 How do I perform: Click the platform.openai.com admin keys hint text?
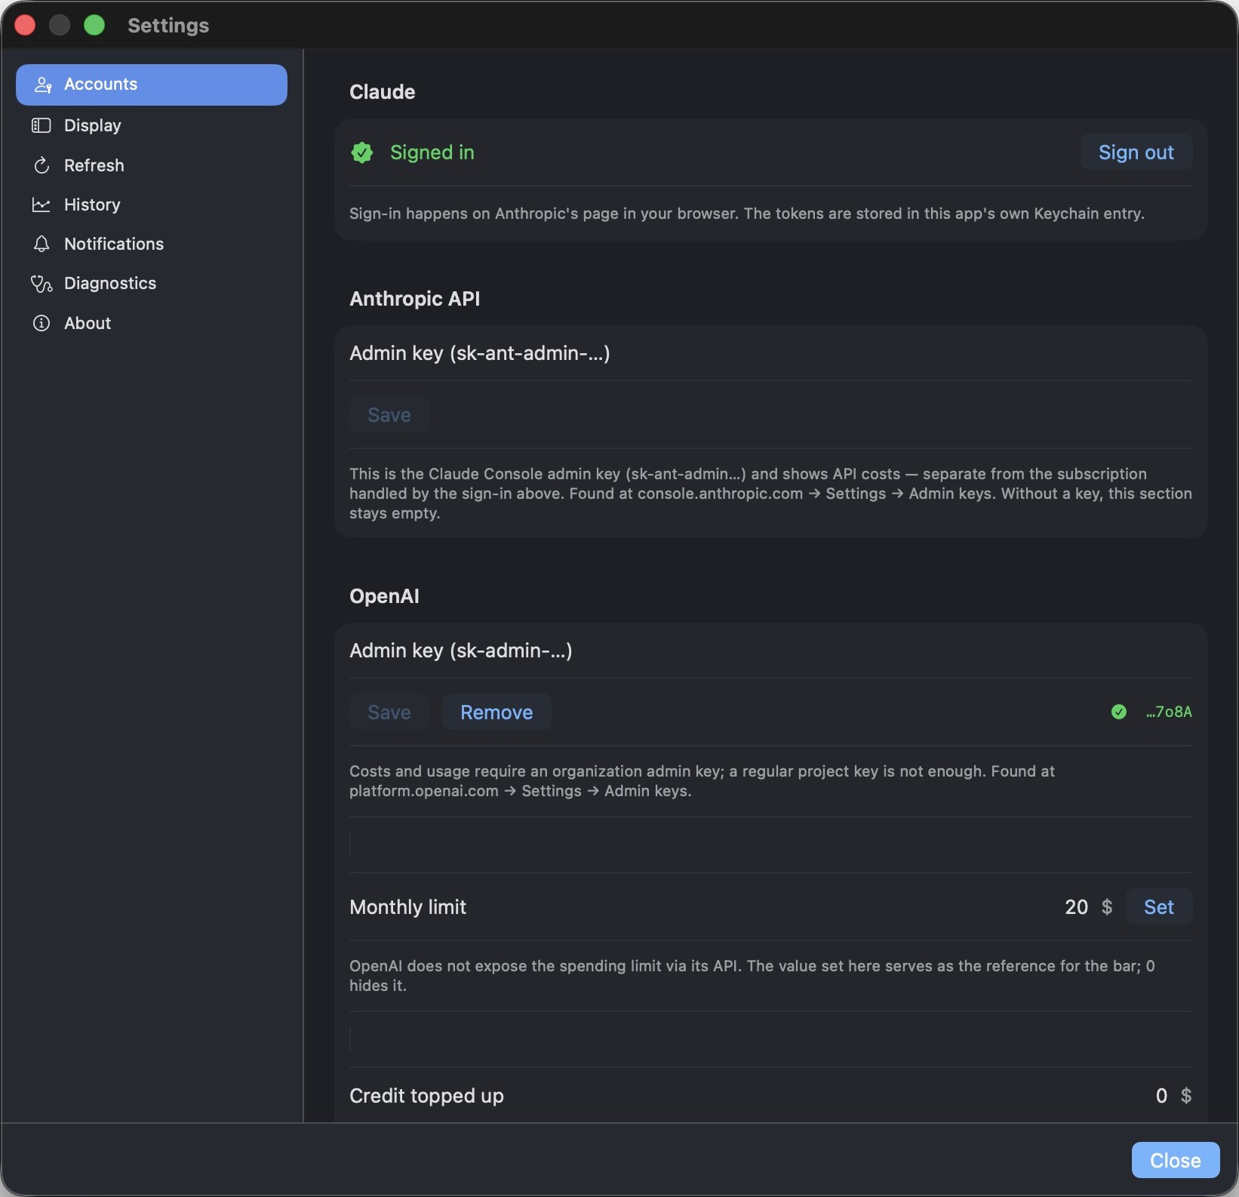click(x=702, y=781)
